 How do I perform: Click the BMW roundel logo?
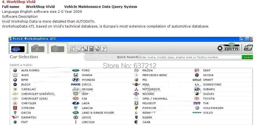[15, 80]
